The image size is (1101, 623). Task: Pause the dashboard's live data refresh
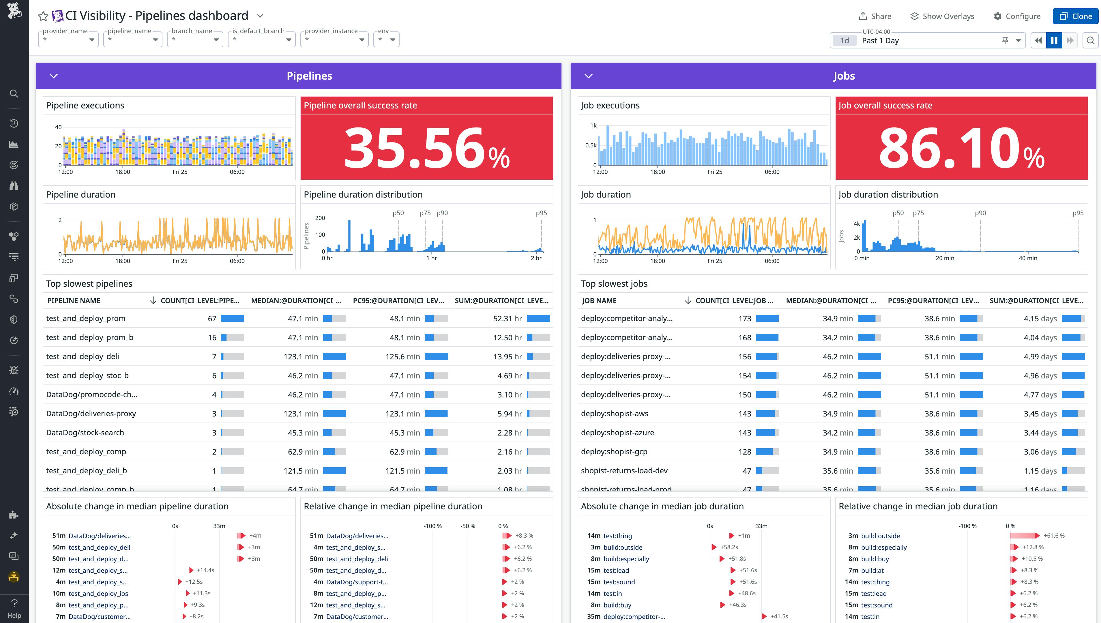tap(1054, 40)
